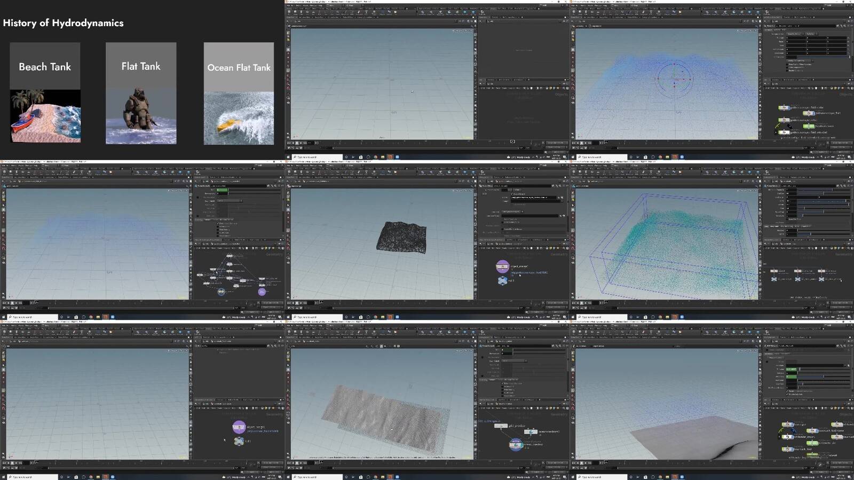
Task: Open the parameter dropdown in the network-graph frame
Action: coord(230,201)
